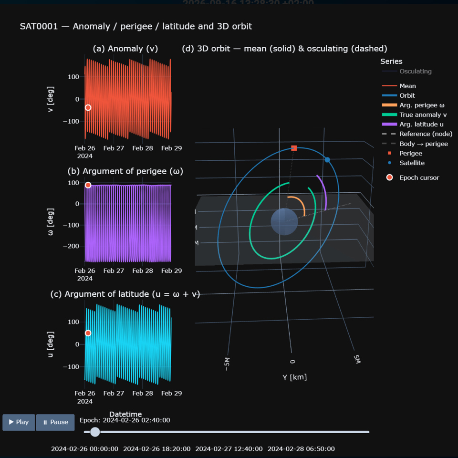The width and height of the screenshot is (458, 458).
Task: Click the blue satellite dot on the orbit
Action: point(327,160)
